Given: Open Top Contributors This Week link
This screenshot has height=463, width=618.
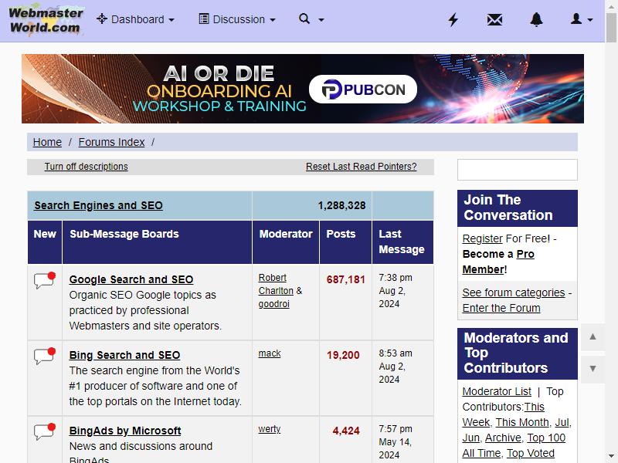Looking at the screenshot, I should 504,414.
